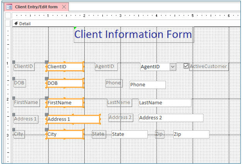Open the AgentID combo box dropdown arrow
Viewport: 242px width, 164px height.
click(173, 67)
